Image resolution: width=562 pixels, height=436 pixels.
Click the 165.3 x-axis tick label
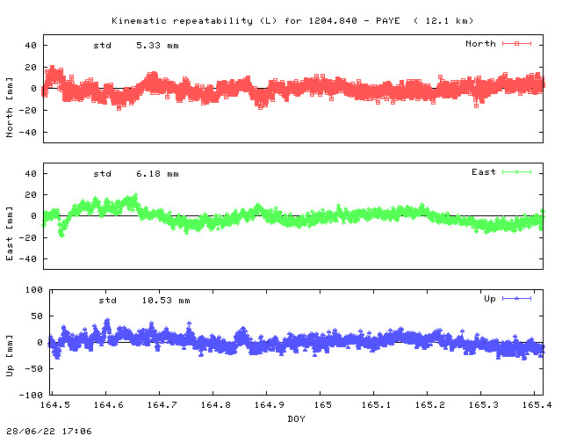(x=484, y=405)
